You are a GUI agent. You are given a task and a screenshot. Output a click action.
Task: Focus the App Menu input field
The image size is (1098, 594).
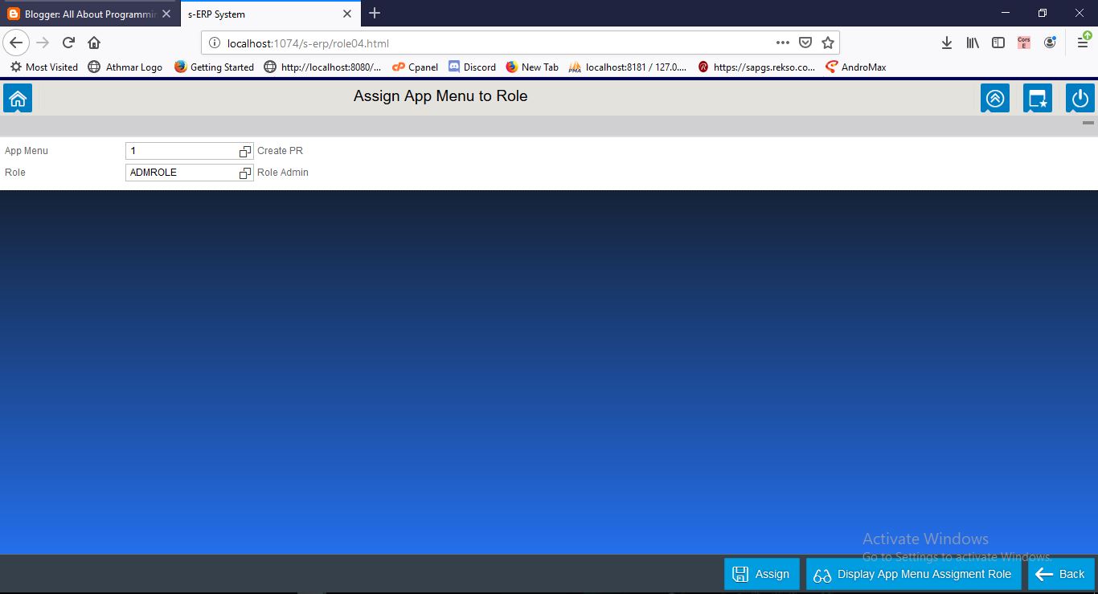[x=190, y=151]
